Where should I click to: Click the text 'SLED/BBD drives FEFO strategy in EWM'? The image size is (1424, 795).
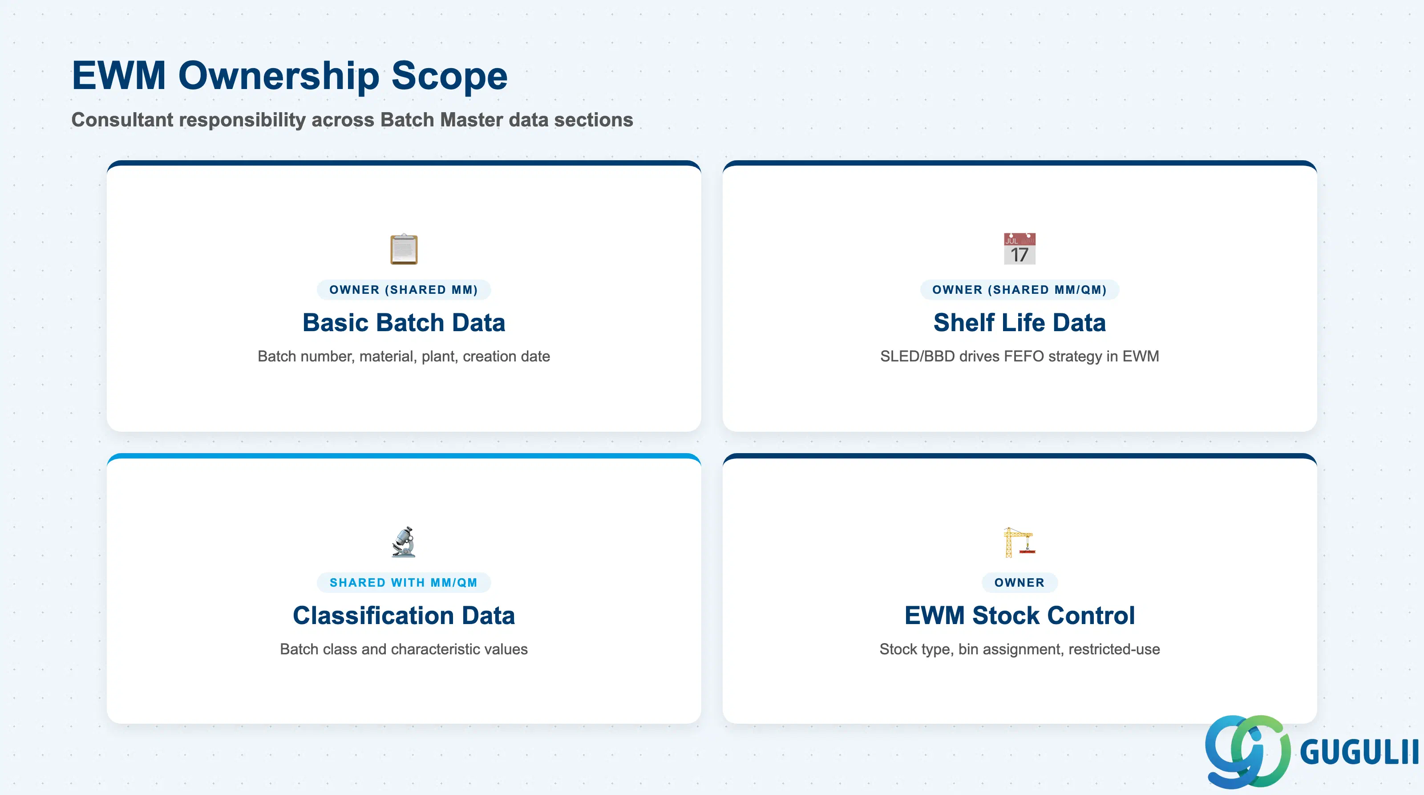click(1019, 357)
